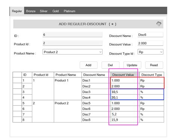
Task: Select the Platinum tab
Action: tap(69, 11)
